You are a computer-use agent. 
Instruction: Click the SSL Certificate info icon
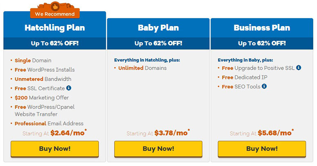pyautogui.click(x=69, y=88)
